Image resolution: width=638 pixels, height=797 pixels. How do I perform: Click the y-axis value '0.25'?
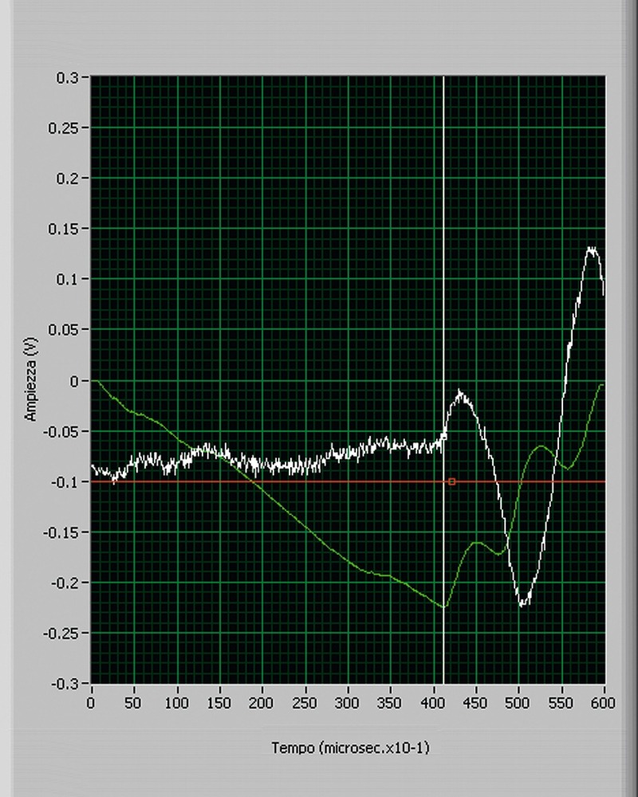(x=64, y=128)
